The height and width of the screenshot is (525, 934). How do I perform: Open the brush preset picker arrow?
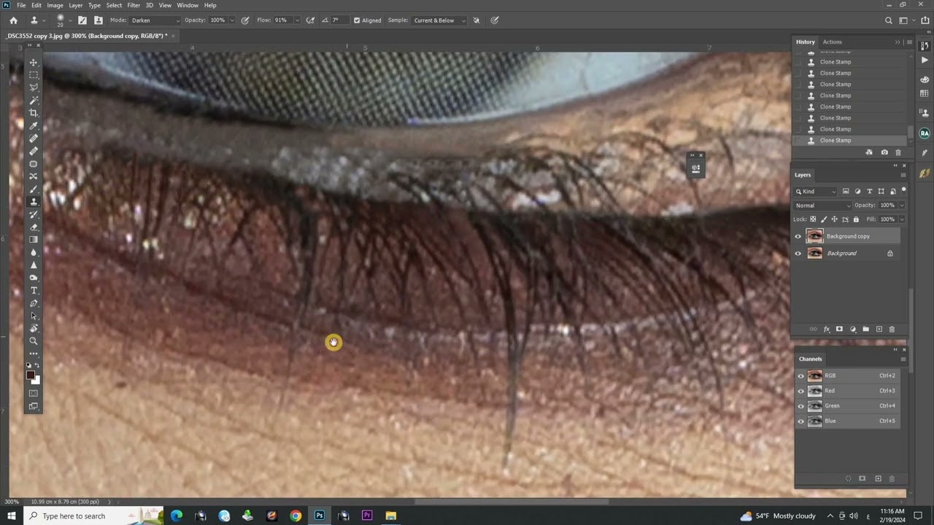71,20
